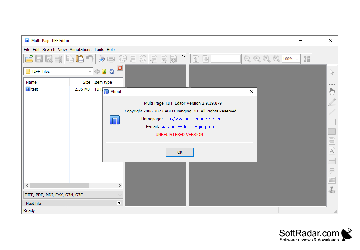
Task: Refresh the file list icon
Action: point(112,72)
